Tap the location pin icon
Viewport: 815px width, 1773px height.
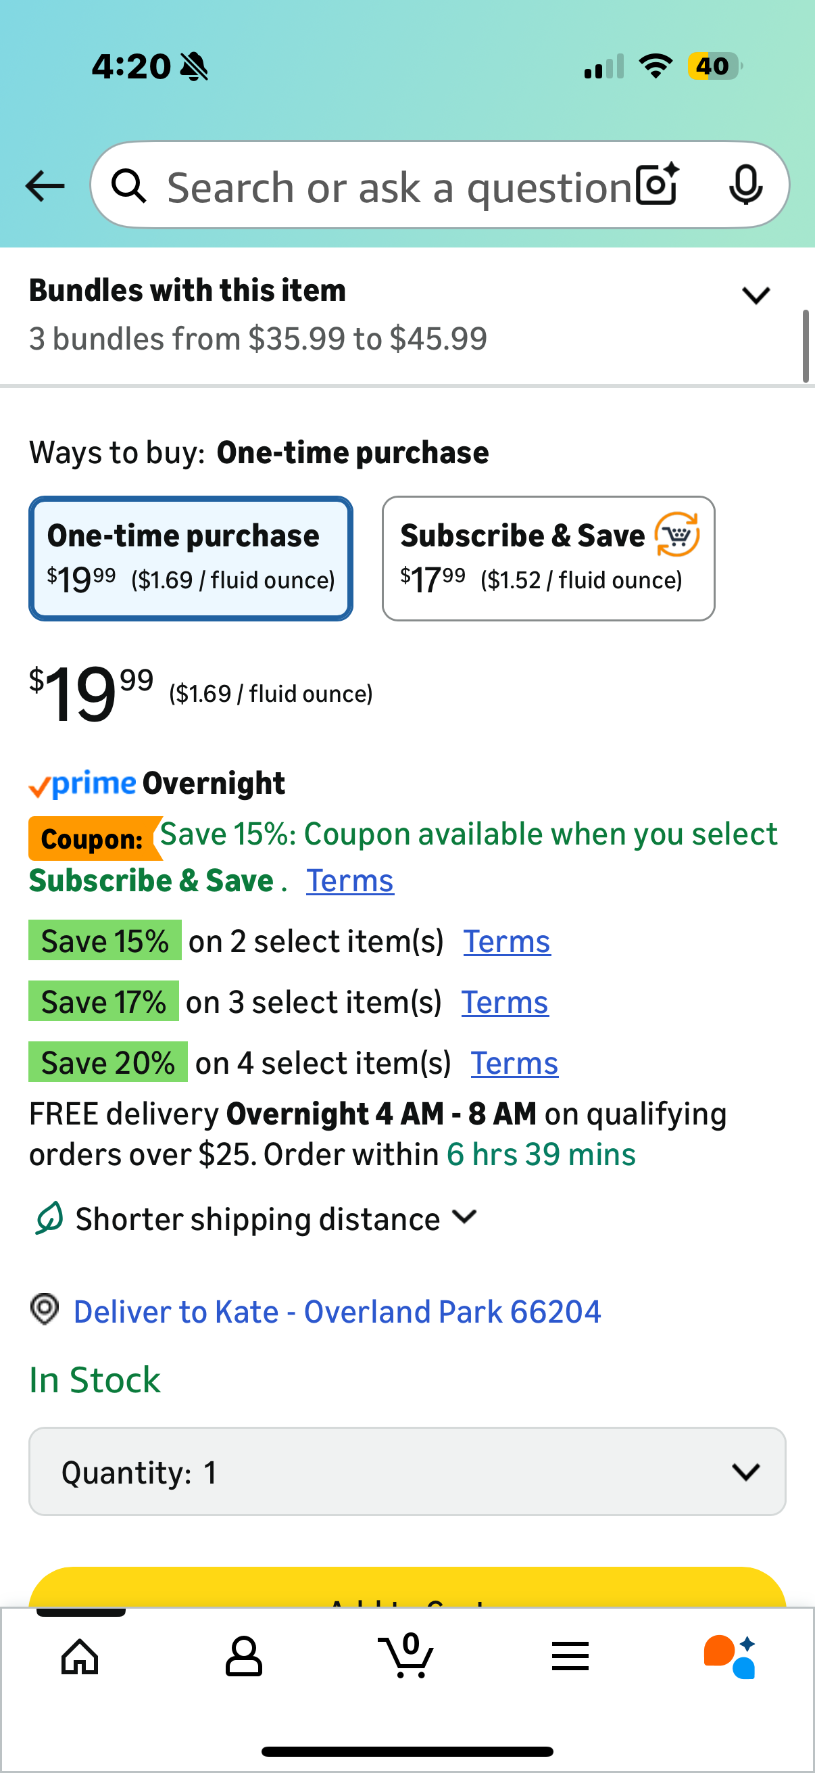pyautogui.click(x=45, y=1308)
